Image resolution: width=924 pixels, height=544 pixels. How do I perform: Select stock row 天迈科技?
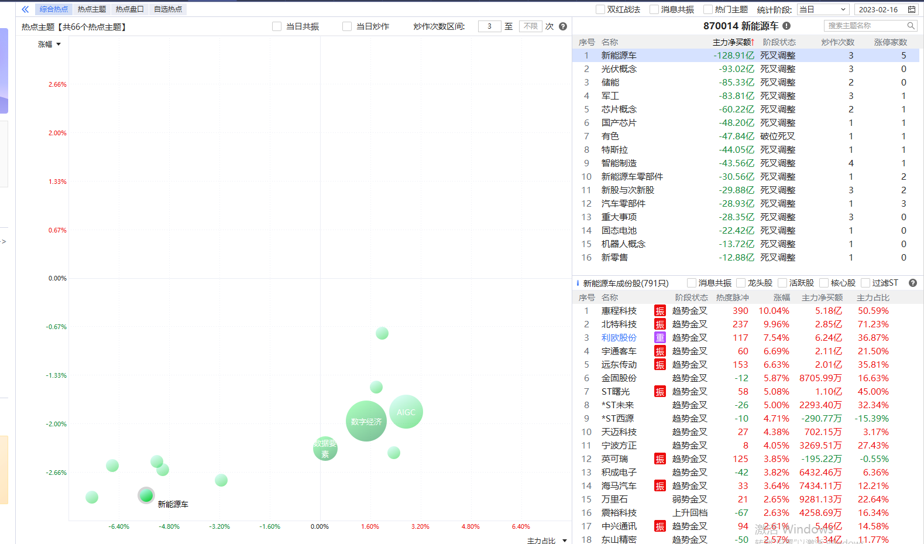(x=746, y=432)
